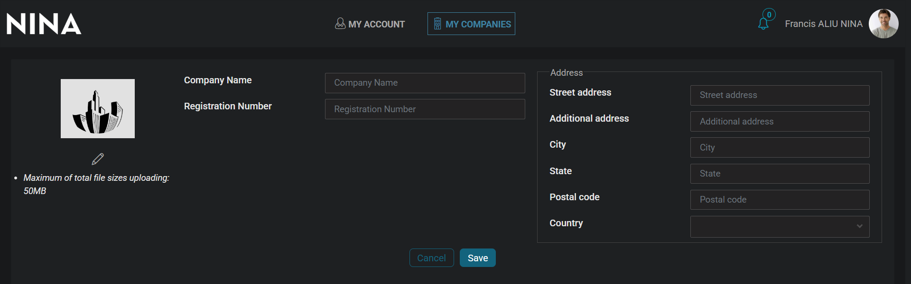The width and height of the screenshot is (911, 284).
Task: Click the Francis ALIU NINA username
Action: (823, 24)
